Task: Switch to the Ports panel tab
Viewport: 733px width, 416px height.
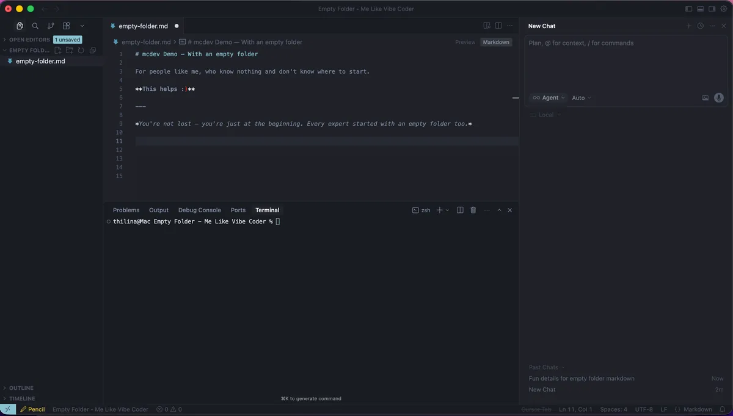Action: 238,210
